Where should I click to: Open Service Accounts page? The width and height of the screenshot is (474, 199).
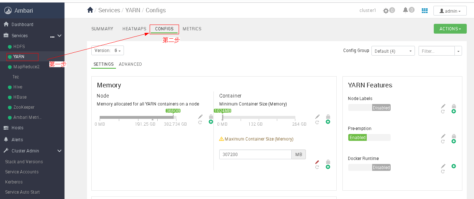click(22, 172)
